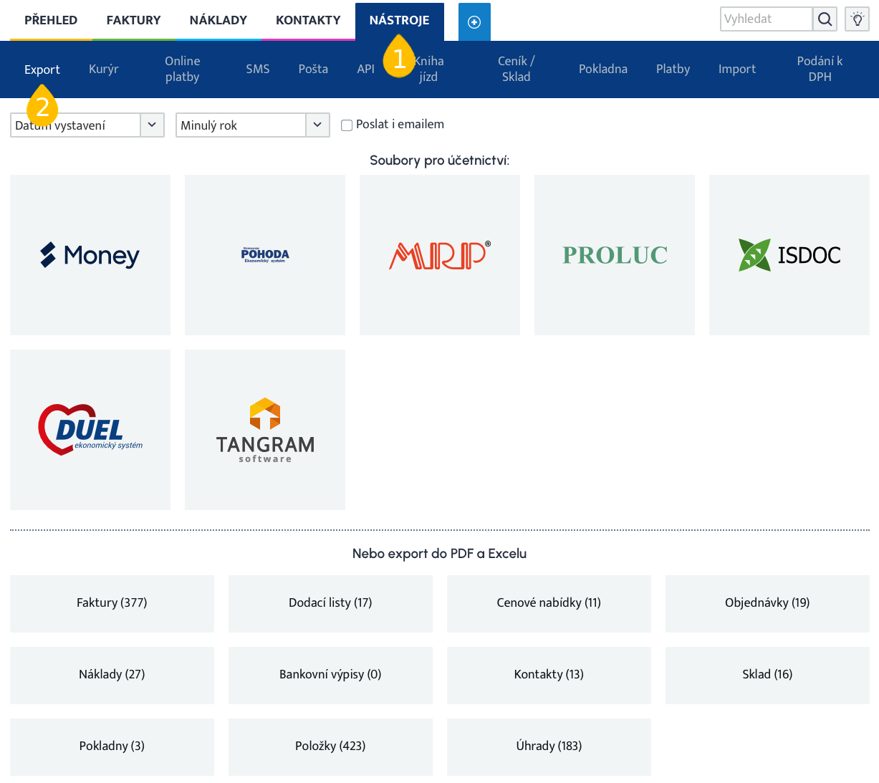Choose the MRP export logo

[x=440, y=255]
